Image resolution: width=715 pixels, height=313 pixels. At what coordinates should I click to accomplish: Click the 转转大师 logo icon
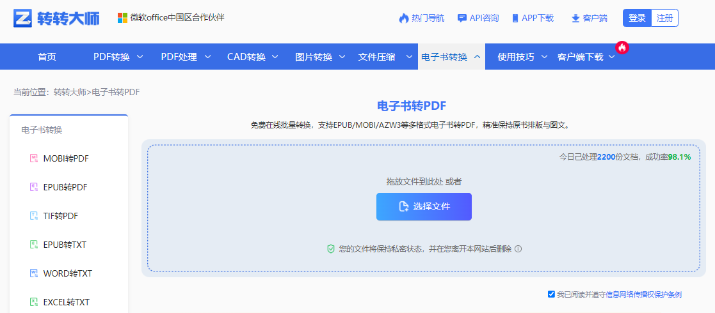point(22,18)
